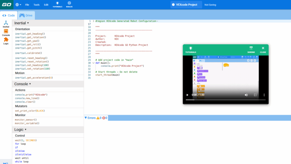Select the wait until command
291x164 pixels.
click(x=22, y=158)
